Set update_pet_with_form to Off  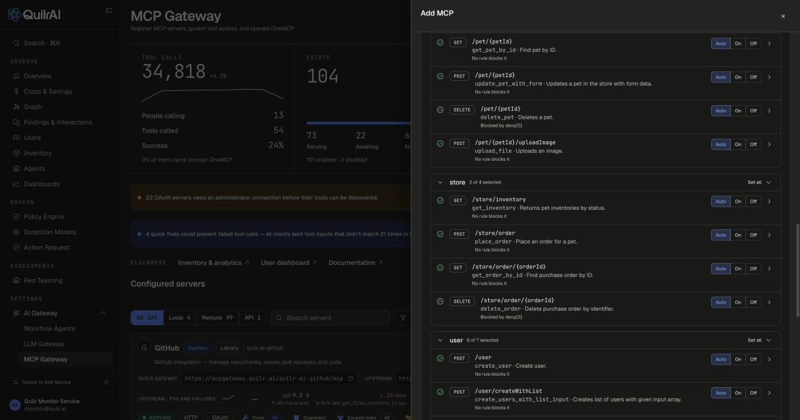(x=753, y=77)
